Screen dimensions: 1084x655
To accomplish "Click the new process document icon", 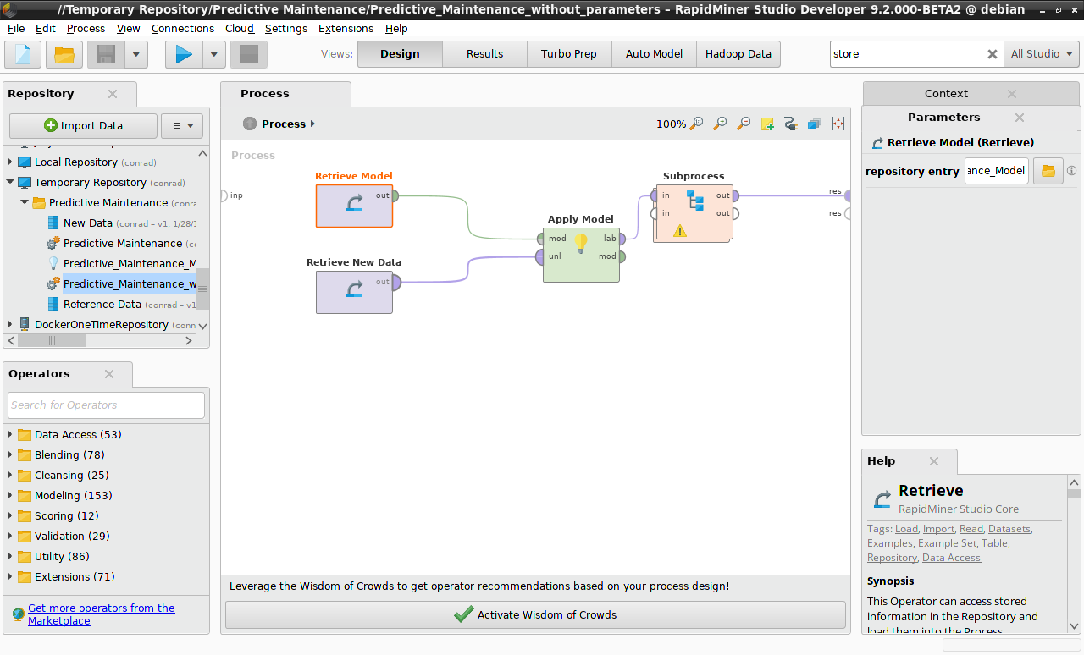I will 23,54.
